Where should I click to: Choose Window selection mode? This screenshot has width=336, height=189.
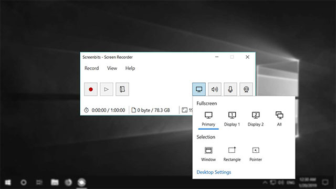click(x=208, y=154)
